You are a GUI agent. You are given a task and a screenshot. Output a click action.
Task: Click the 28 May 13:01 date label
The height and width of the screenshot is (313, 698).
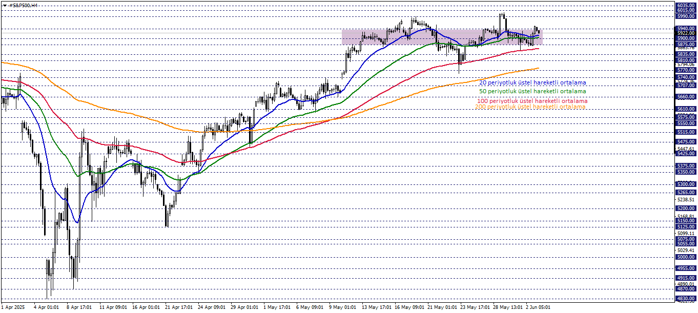click(x=507, y=307)
